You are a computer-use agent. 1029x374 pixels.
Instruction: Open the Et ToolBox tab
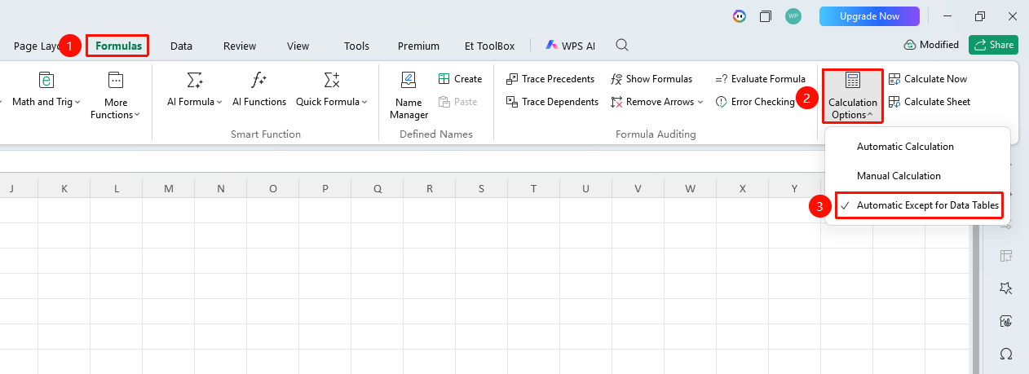tap(489, 46)
